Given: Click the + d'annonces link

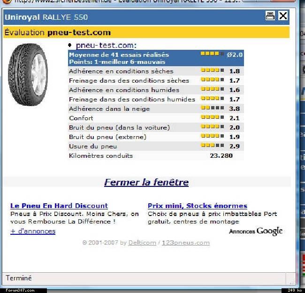Looking at the screenshot, I should click(33, 231).
